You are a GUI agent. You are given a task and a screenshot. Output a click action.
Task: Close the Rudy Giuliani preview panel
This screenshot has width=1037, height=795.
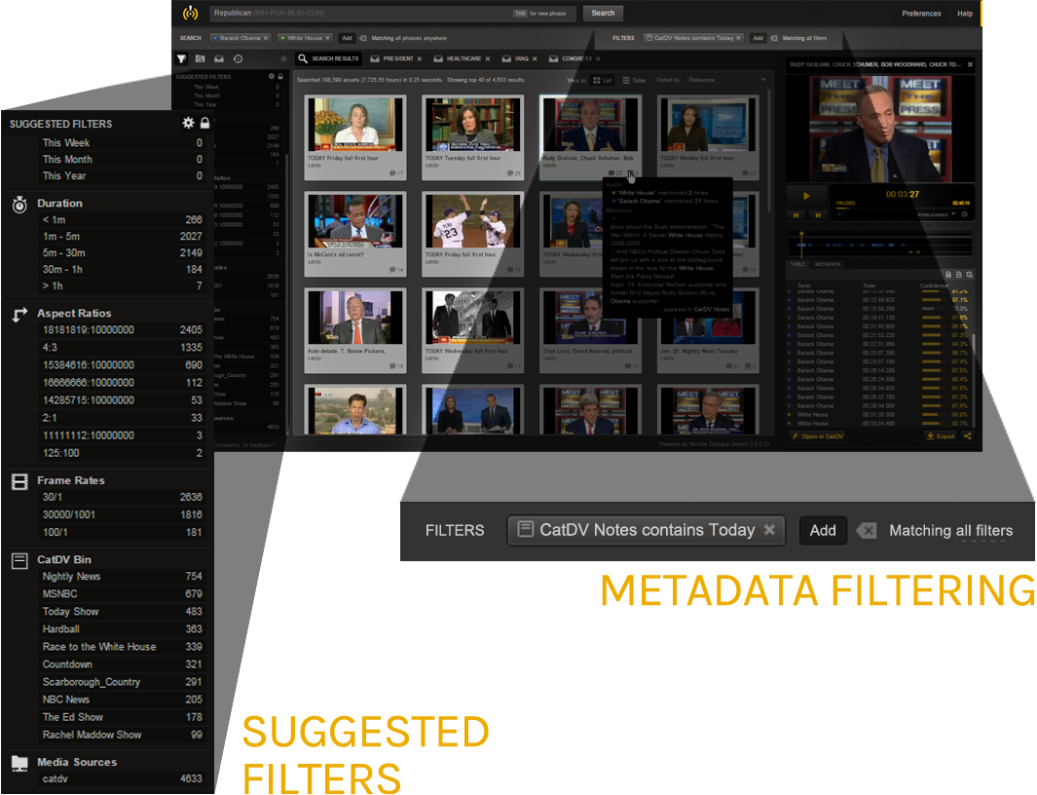970,64
